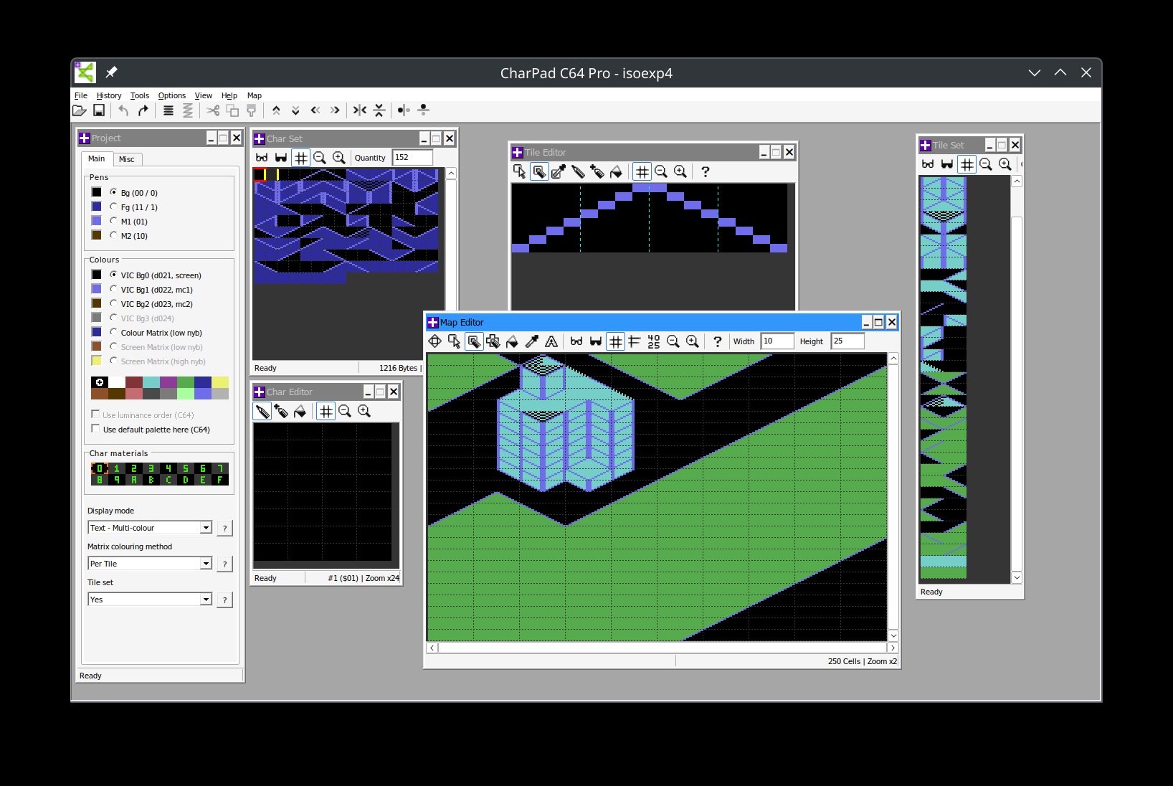
Task: Choose VIC Bg0 (d021, screen) colour
Action: (113, 275)
